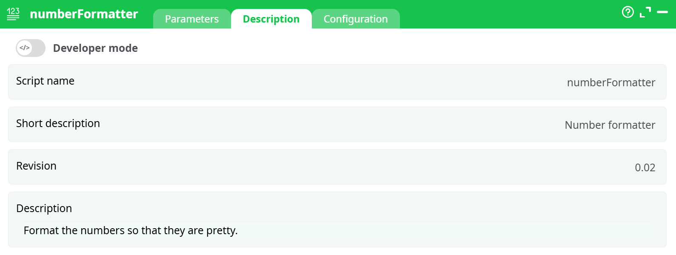This screenshot has width=676, height=255.
Task: Click the code </> icon on the toggle
Action: [24, 48]
